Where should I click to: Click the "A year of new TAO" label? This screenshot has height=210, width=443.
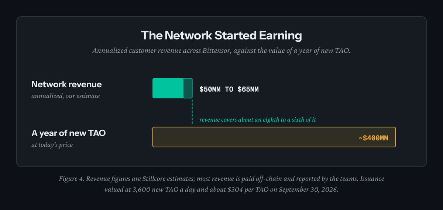pyautogui.click(x=68, y=133)
